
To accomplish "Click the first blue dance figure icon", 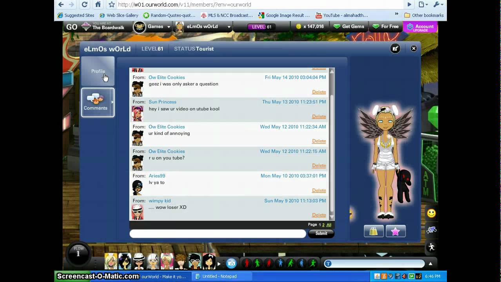I will pos(280,264).
